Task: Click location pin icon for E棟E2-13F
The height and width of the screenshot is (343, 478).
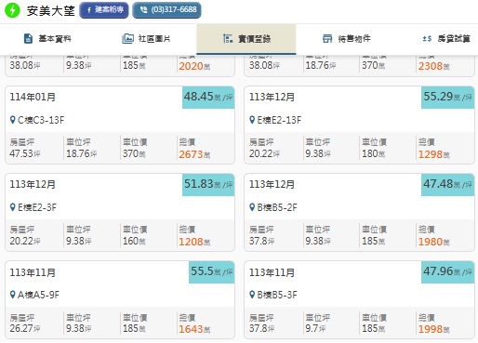Action: [252, 120]
